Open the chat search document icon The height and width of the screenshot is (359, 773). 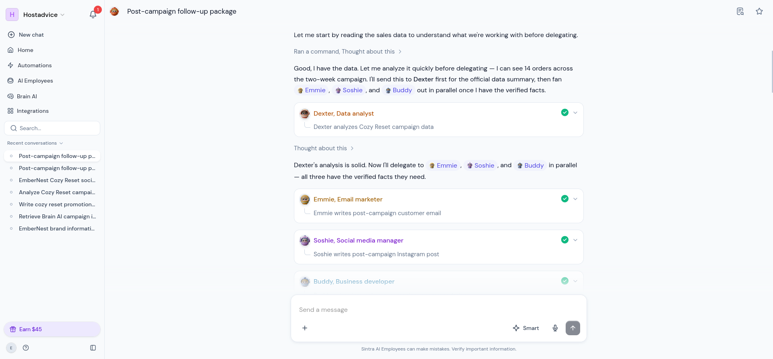point(740,11)
